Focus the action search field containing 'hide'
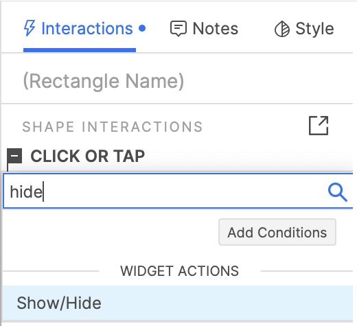This screenshot has width=357, height=326. (x=178, y=191)
